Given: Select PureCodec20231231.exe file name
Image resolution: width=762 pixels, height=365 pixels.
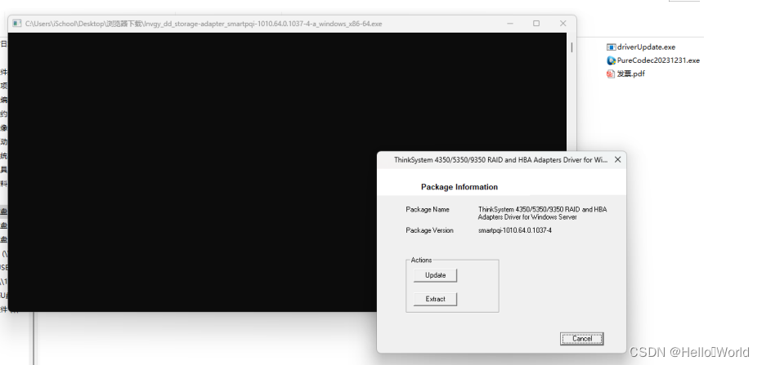Looking at the screenshot, I should tap(658, 60).
